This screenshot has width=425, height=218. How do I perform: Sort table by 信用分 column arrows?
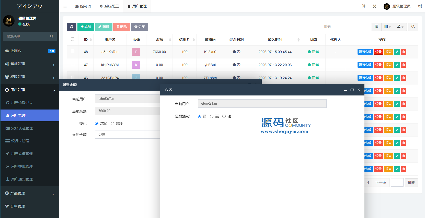tap(194, 40)
